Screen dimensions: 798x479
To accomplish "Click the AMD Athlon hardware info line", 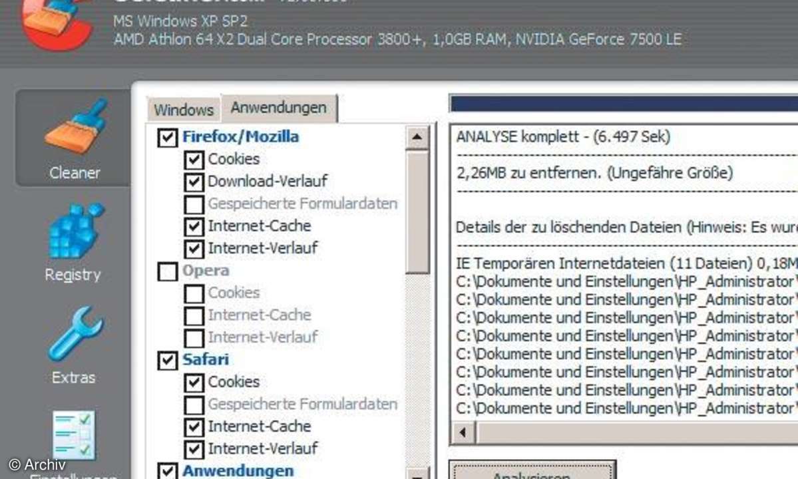I will [397, 40].
